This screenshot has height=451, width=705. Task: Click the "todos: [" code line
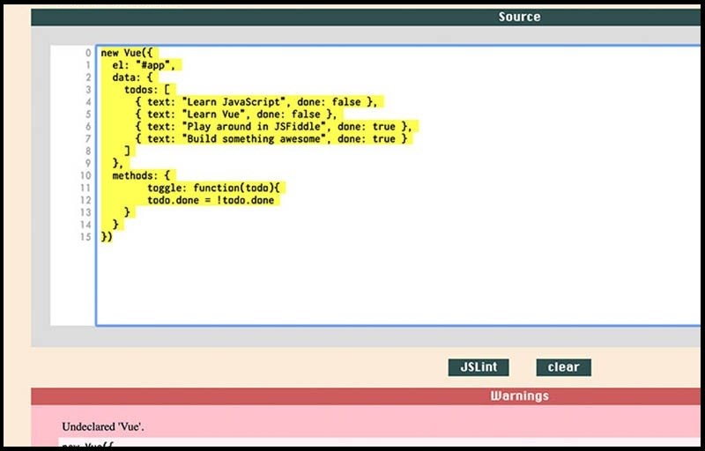(x=147, y=89)
